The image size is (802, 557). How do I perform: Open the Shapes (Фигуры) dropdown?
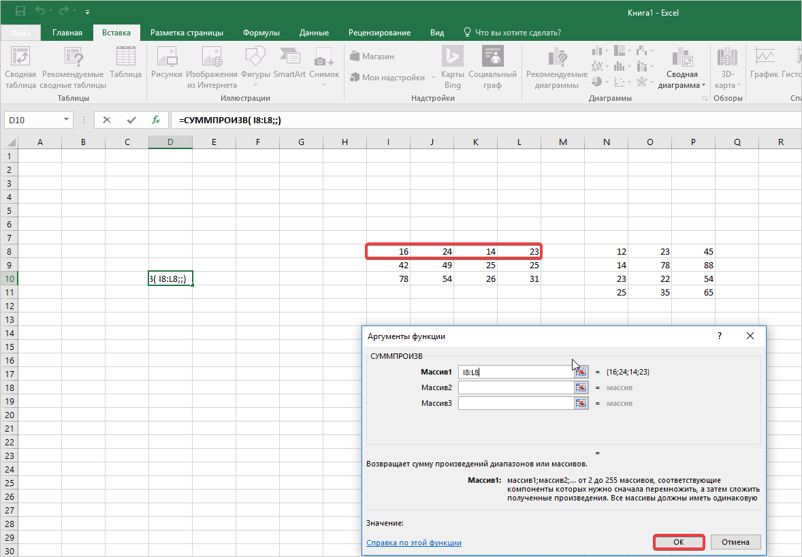click(255, 85)
